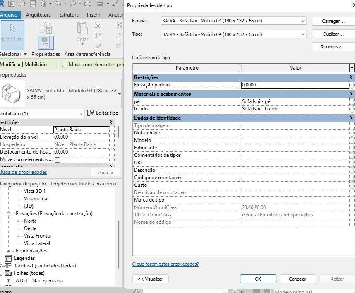Viewport: 355px width, 293px height.
Task: Click the Cope tool icon in ribbon
Action: tap(119, 25)
